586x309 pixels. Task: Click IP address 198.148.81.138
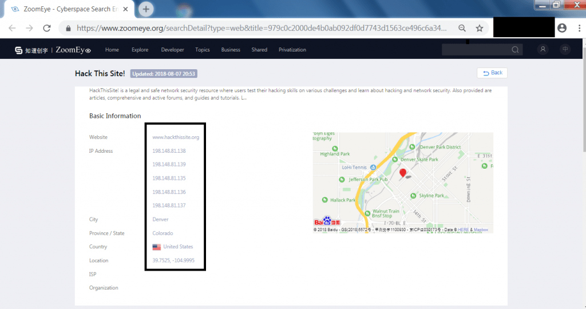[169, 151]
